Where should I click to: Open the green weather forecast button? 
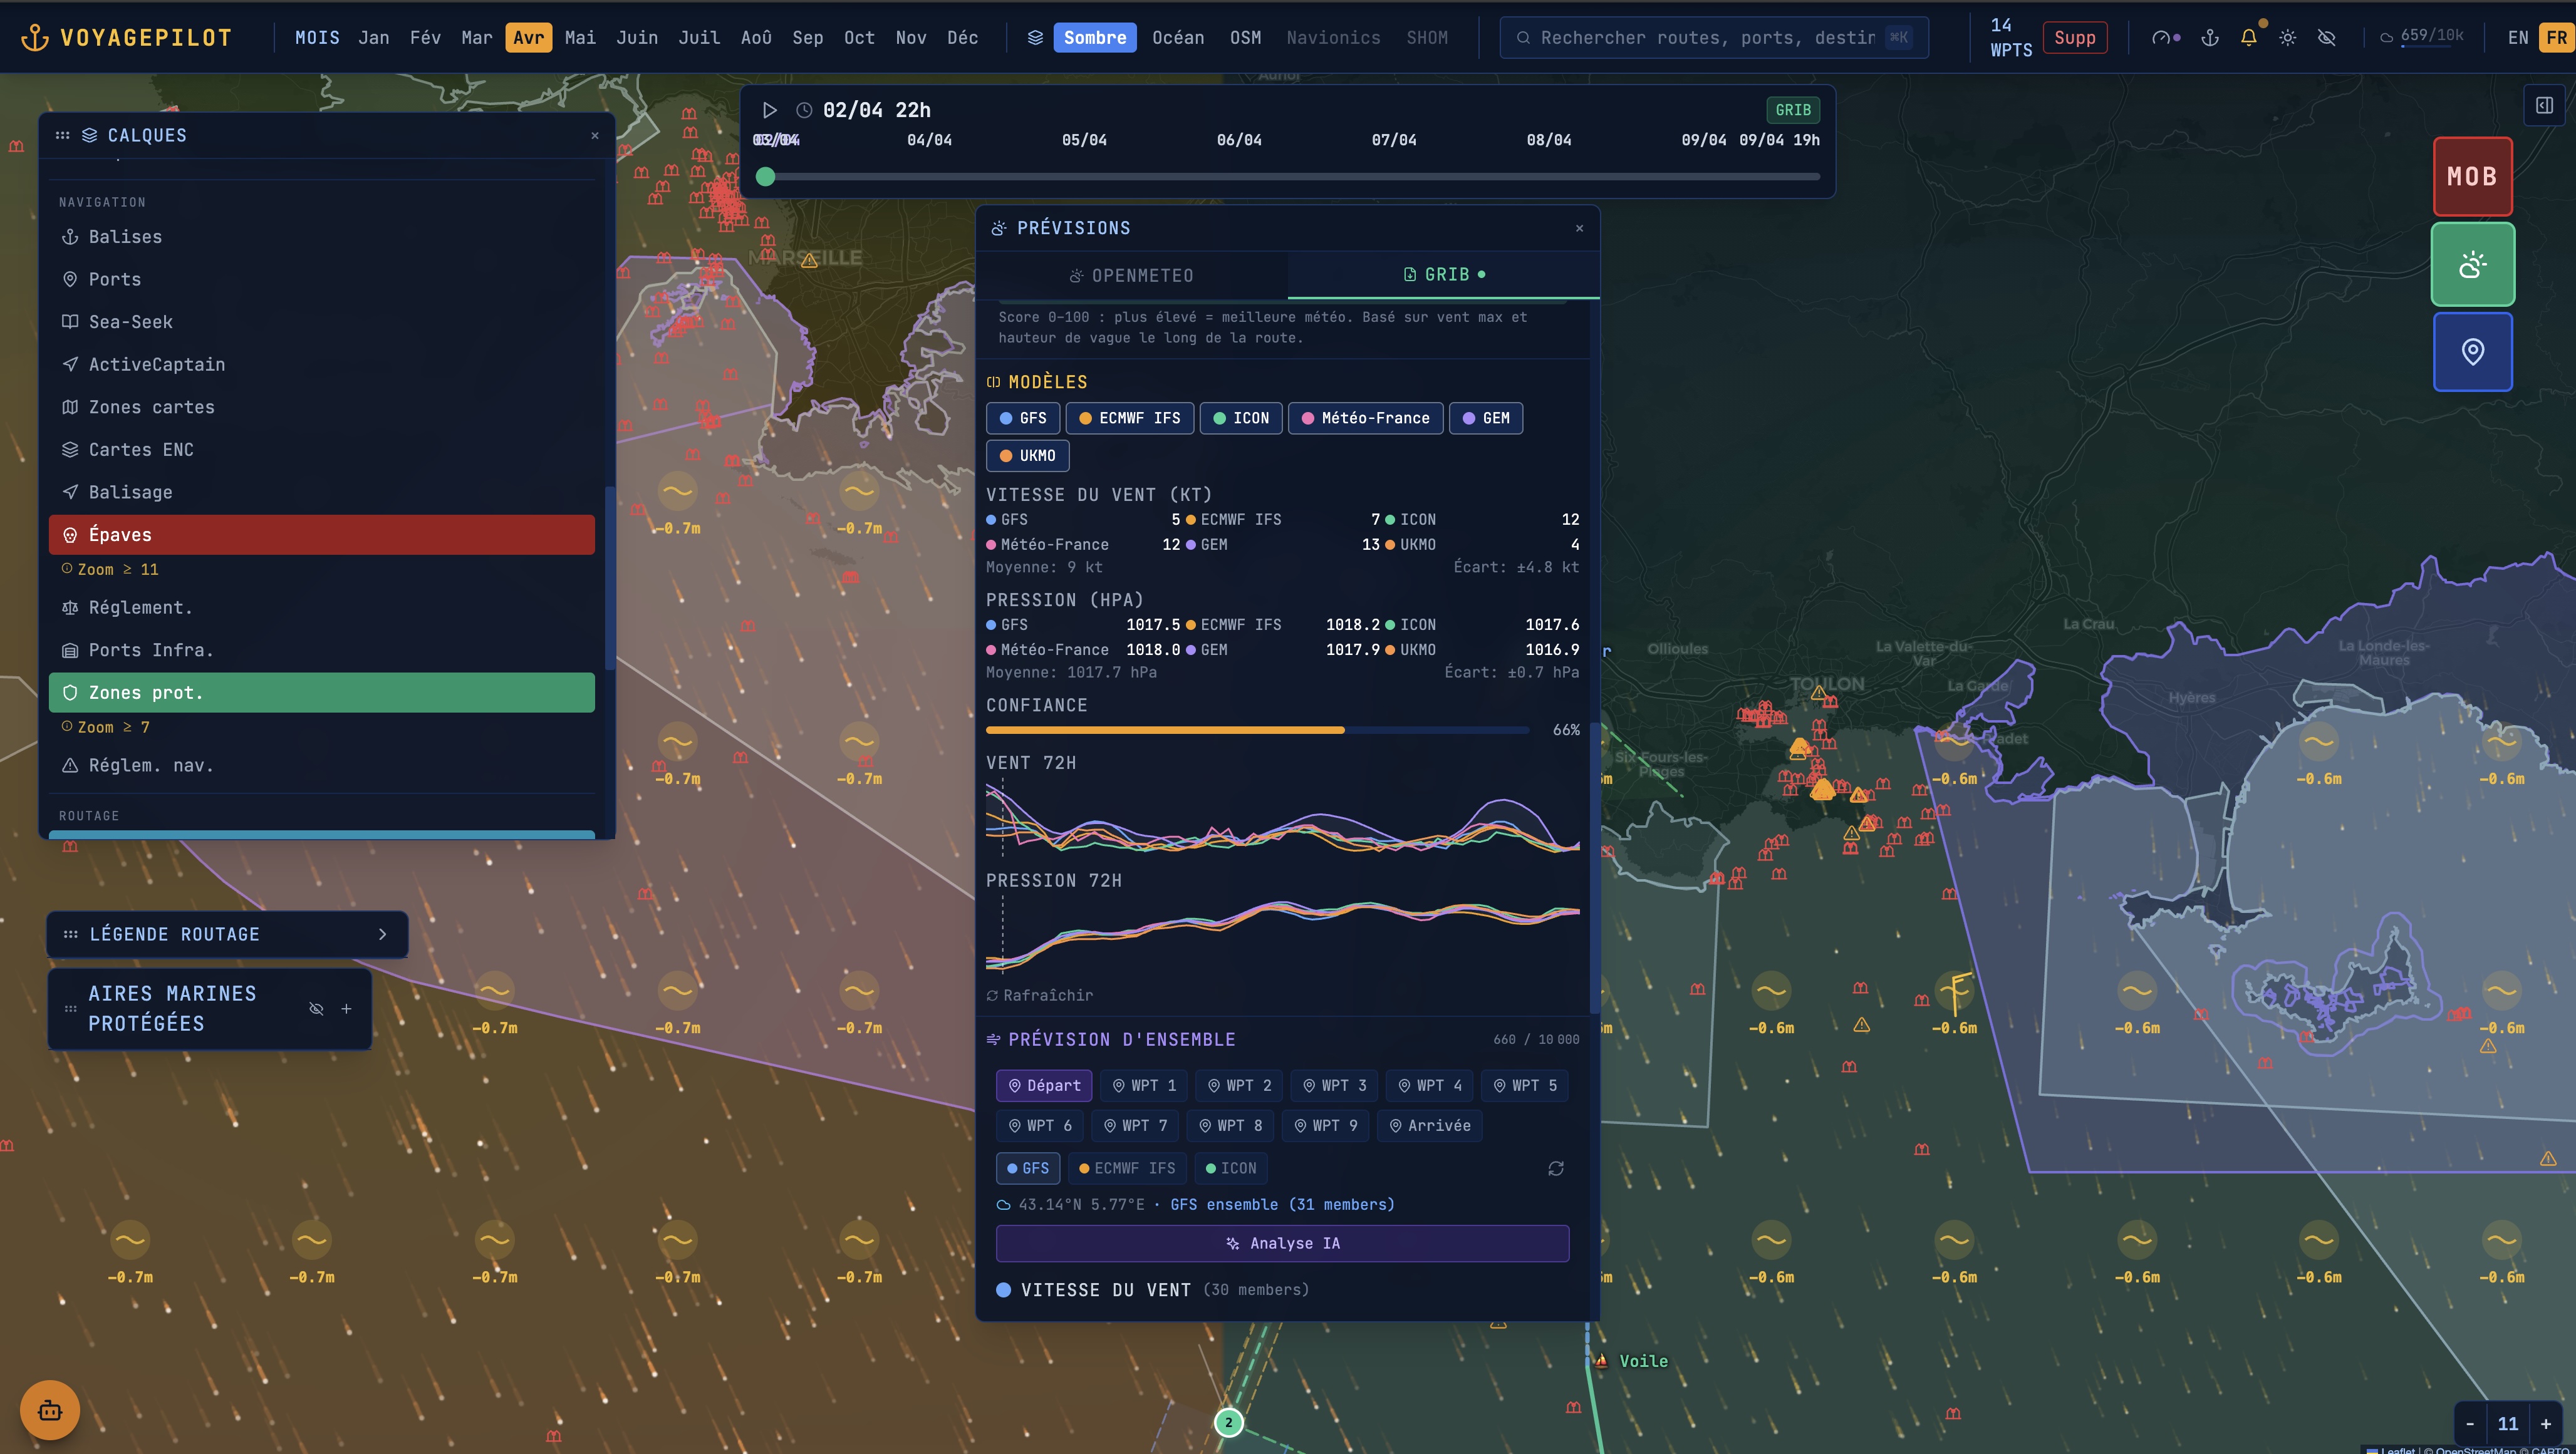point(2472,265)
